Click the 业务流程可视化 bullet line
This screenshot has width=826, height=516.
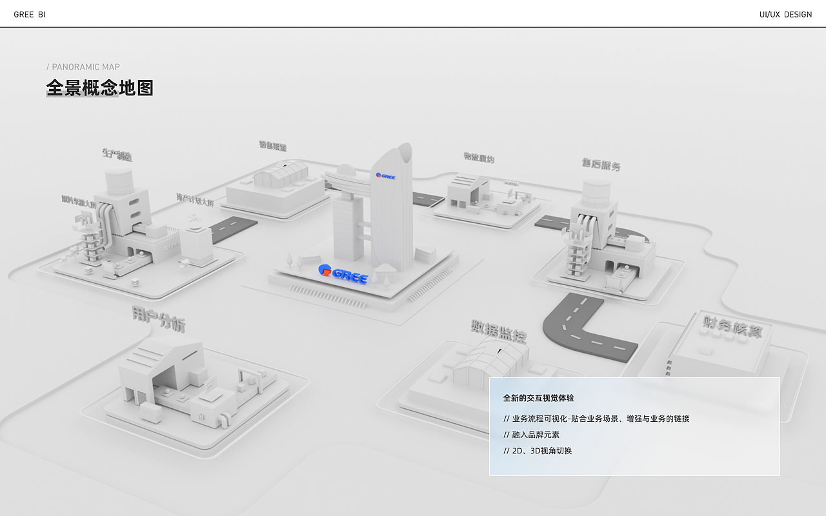coord(596,418)
